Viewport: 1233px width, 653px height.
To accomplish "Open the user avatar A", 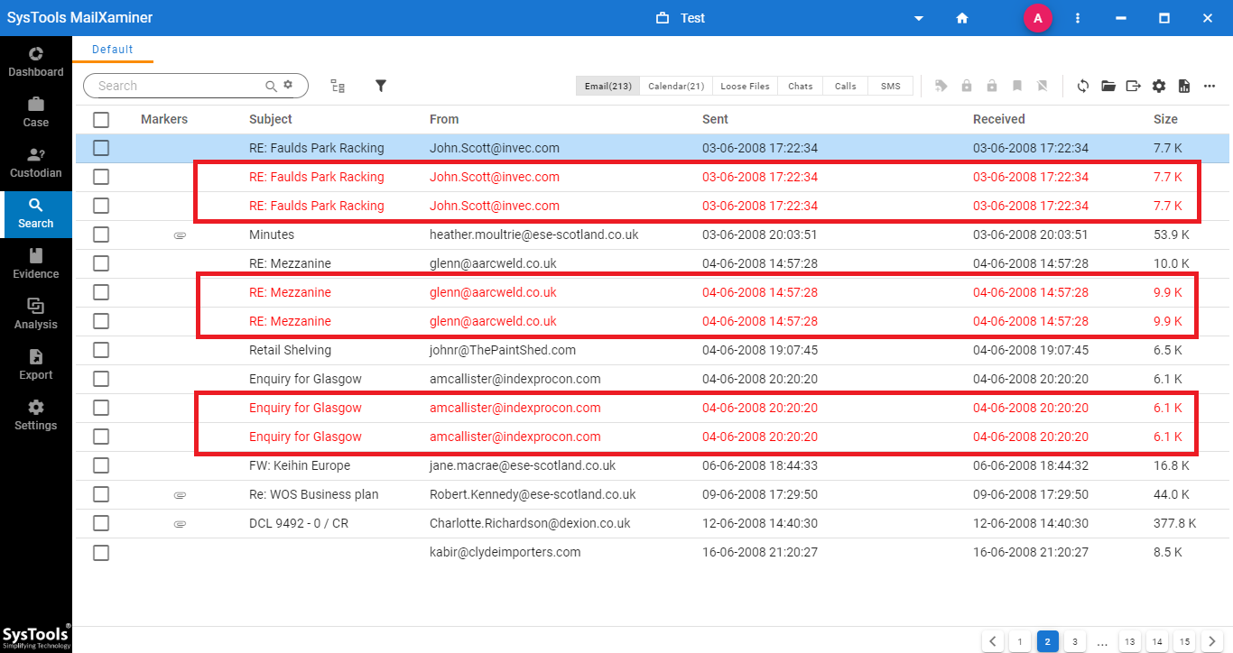I will [x=1038, y=18].
